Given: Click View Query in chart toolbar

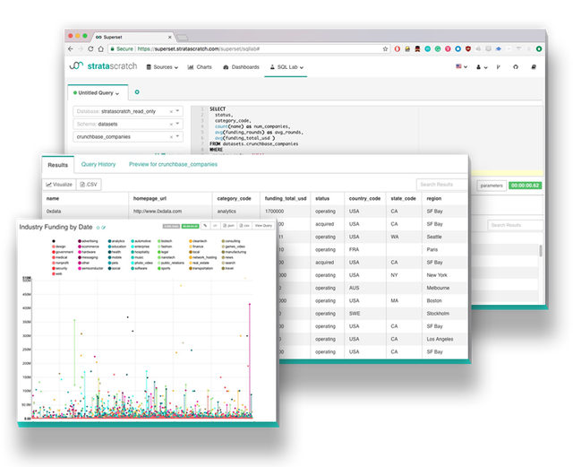Looking at the screenshot, I should click(x=263, y=226).
